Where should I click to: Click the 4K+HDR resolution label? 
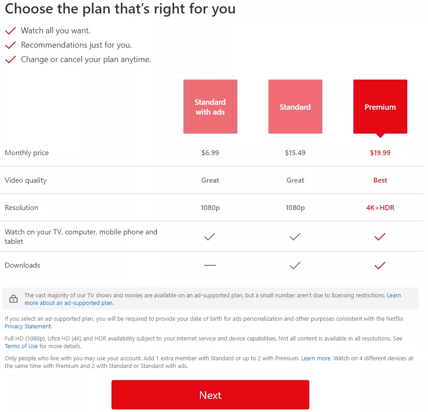click(380, 208)
